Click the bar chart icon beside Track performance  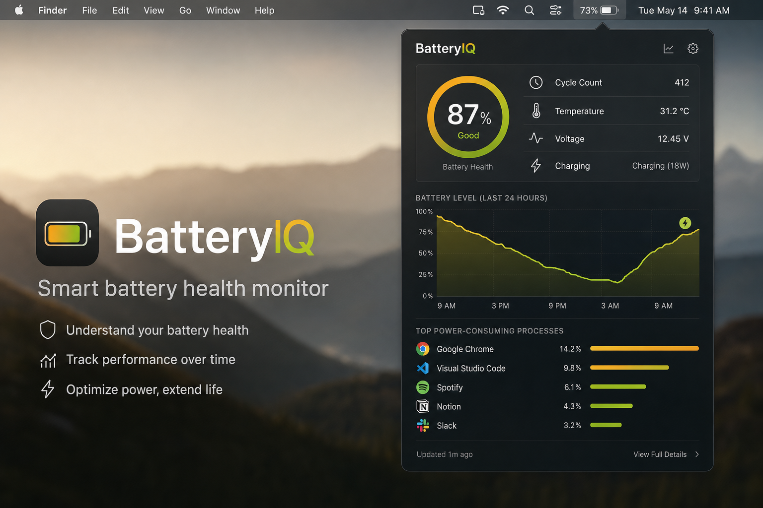(48, 360)
